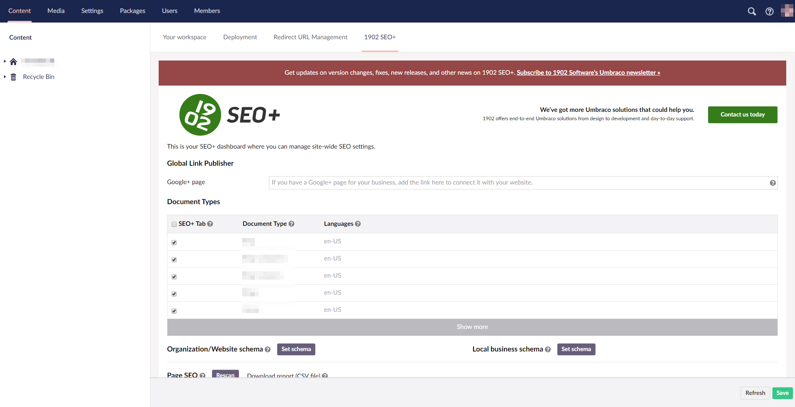The height and width of the screenshot is (407, 795).
Task: Click the 1902 SEO+ green logo
Action: 200,115
